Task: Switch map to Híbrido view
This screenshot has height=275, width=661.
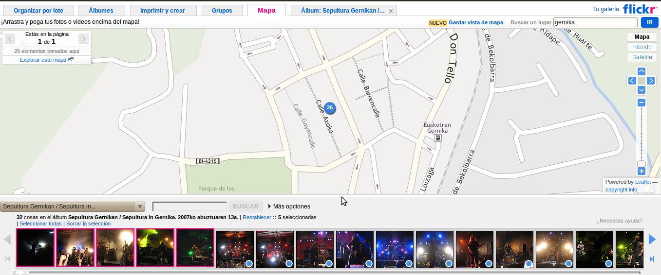Action: point(642,47)
